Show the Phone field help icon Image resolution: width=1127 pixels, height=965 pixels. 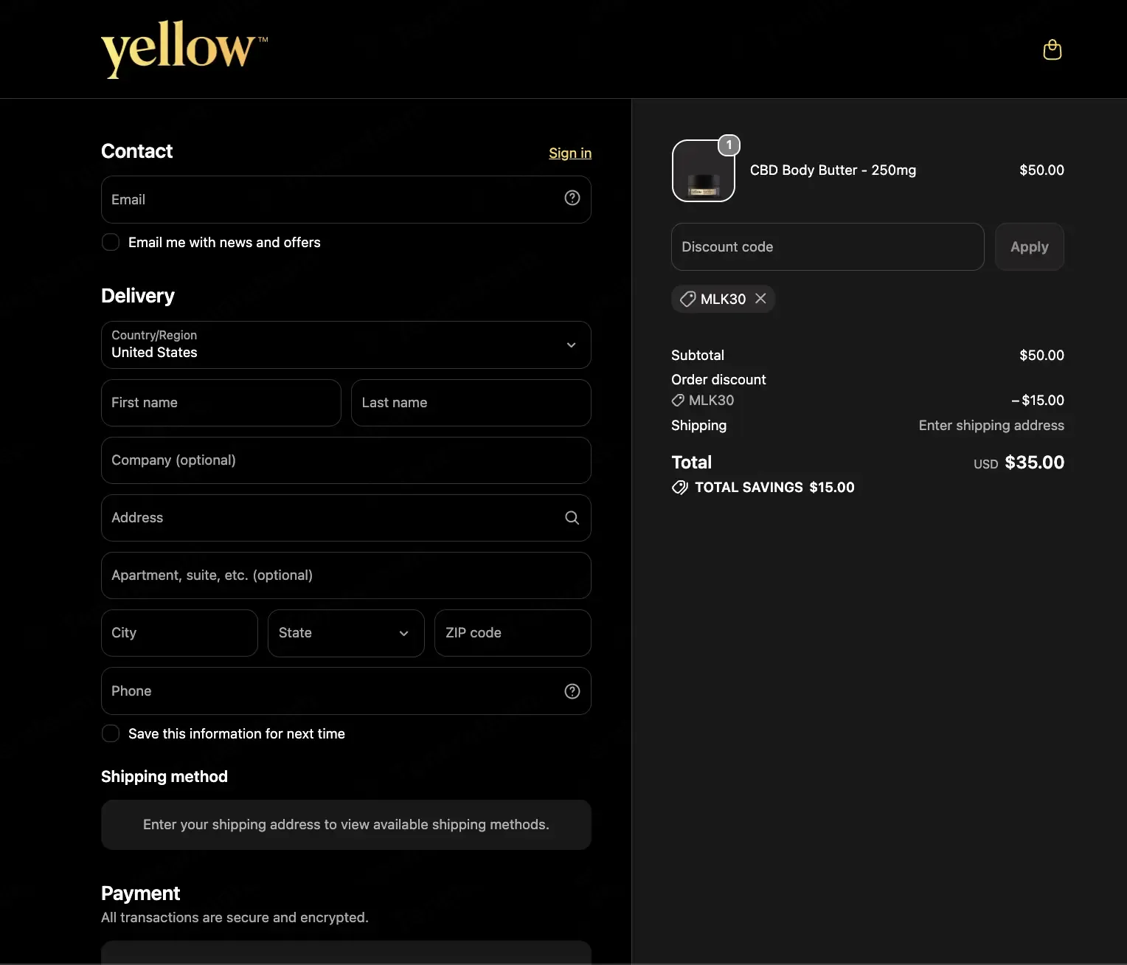coord(572,691)
